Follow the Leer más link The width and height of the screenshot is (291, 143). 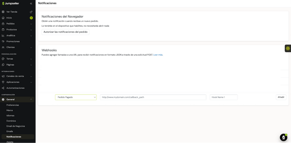click(x=158, y=55)
